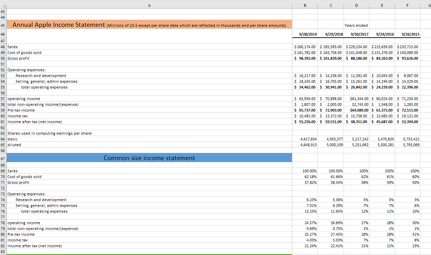Select row 82 header
Image resolution: width=431 pixels, height=255 pixels.
coord(3,246)
